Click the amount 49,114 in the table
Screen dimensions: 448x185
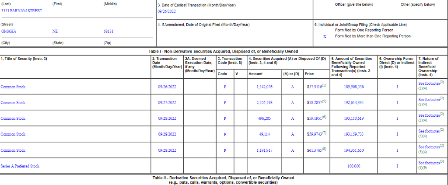click(x=265, y=134)
